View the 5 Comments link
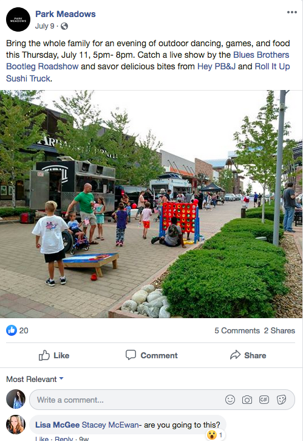303x441 pixels. [237, 330]
